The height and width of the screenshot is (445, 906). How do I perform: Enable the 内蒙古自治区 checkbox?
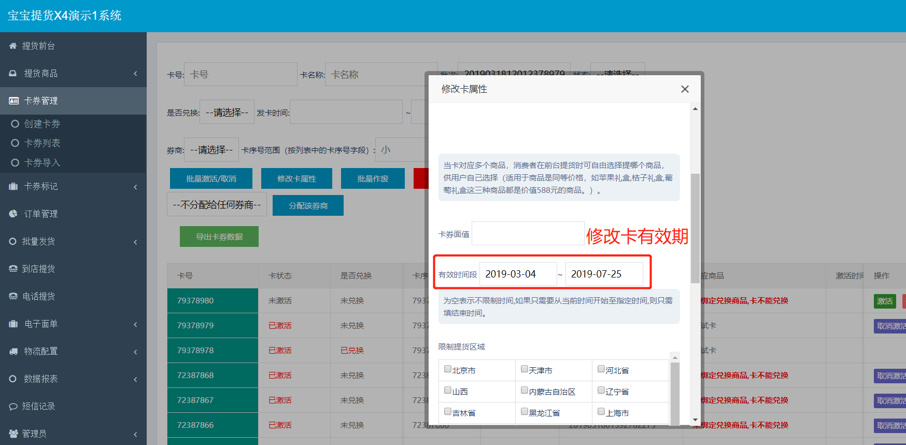pos(525,391)
